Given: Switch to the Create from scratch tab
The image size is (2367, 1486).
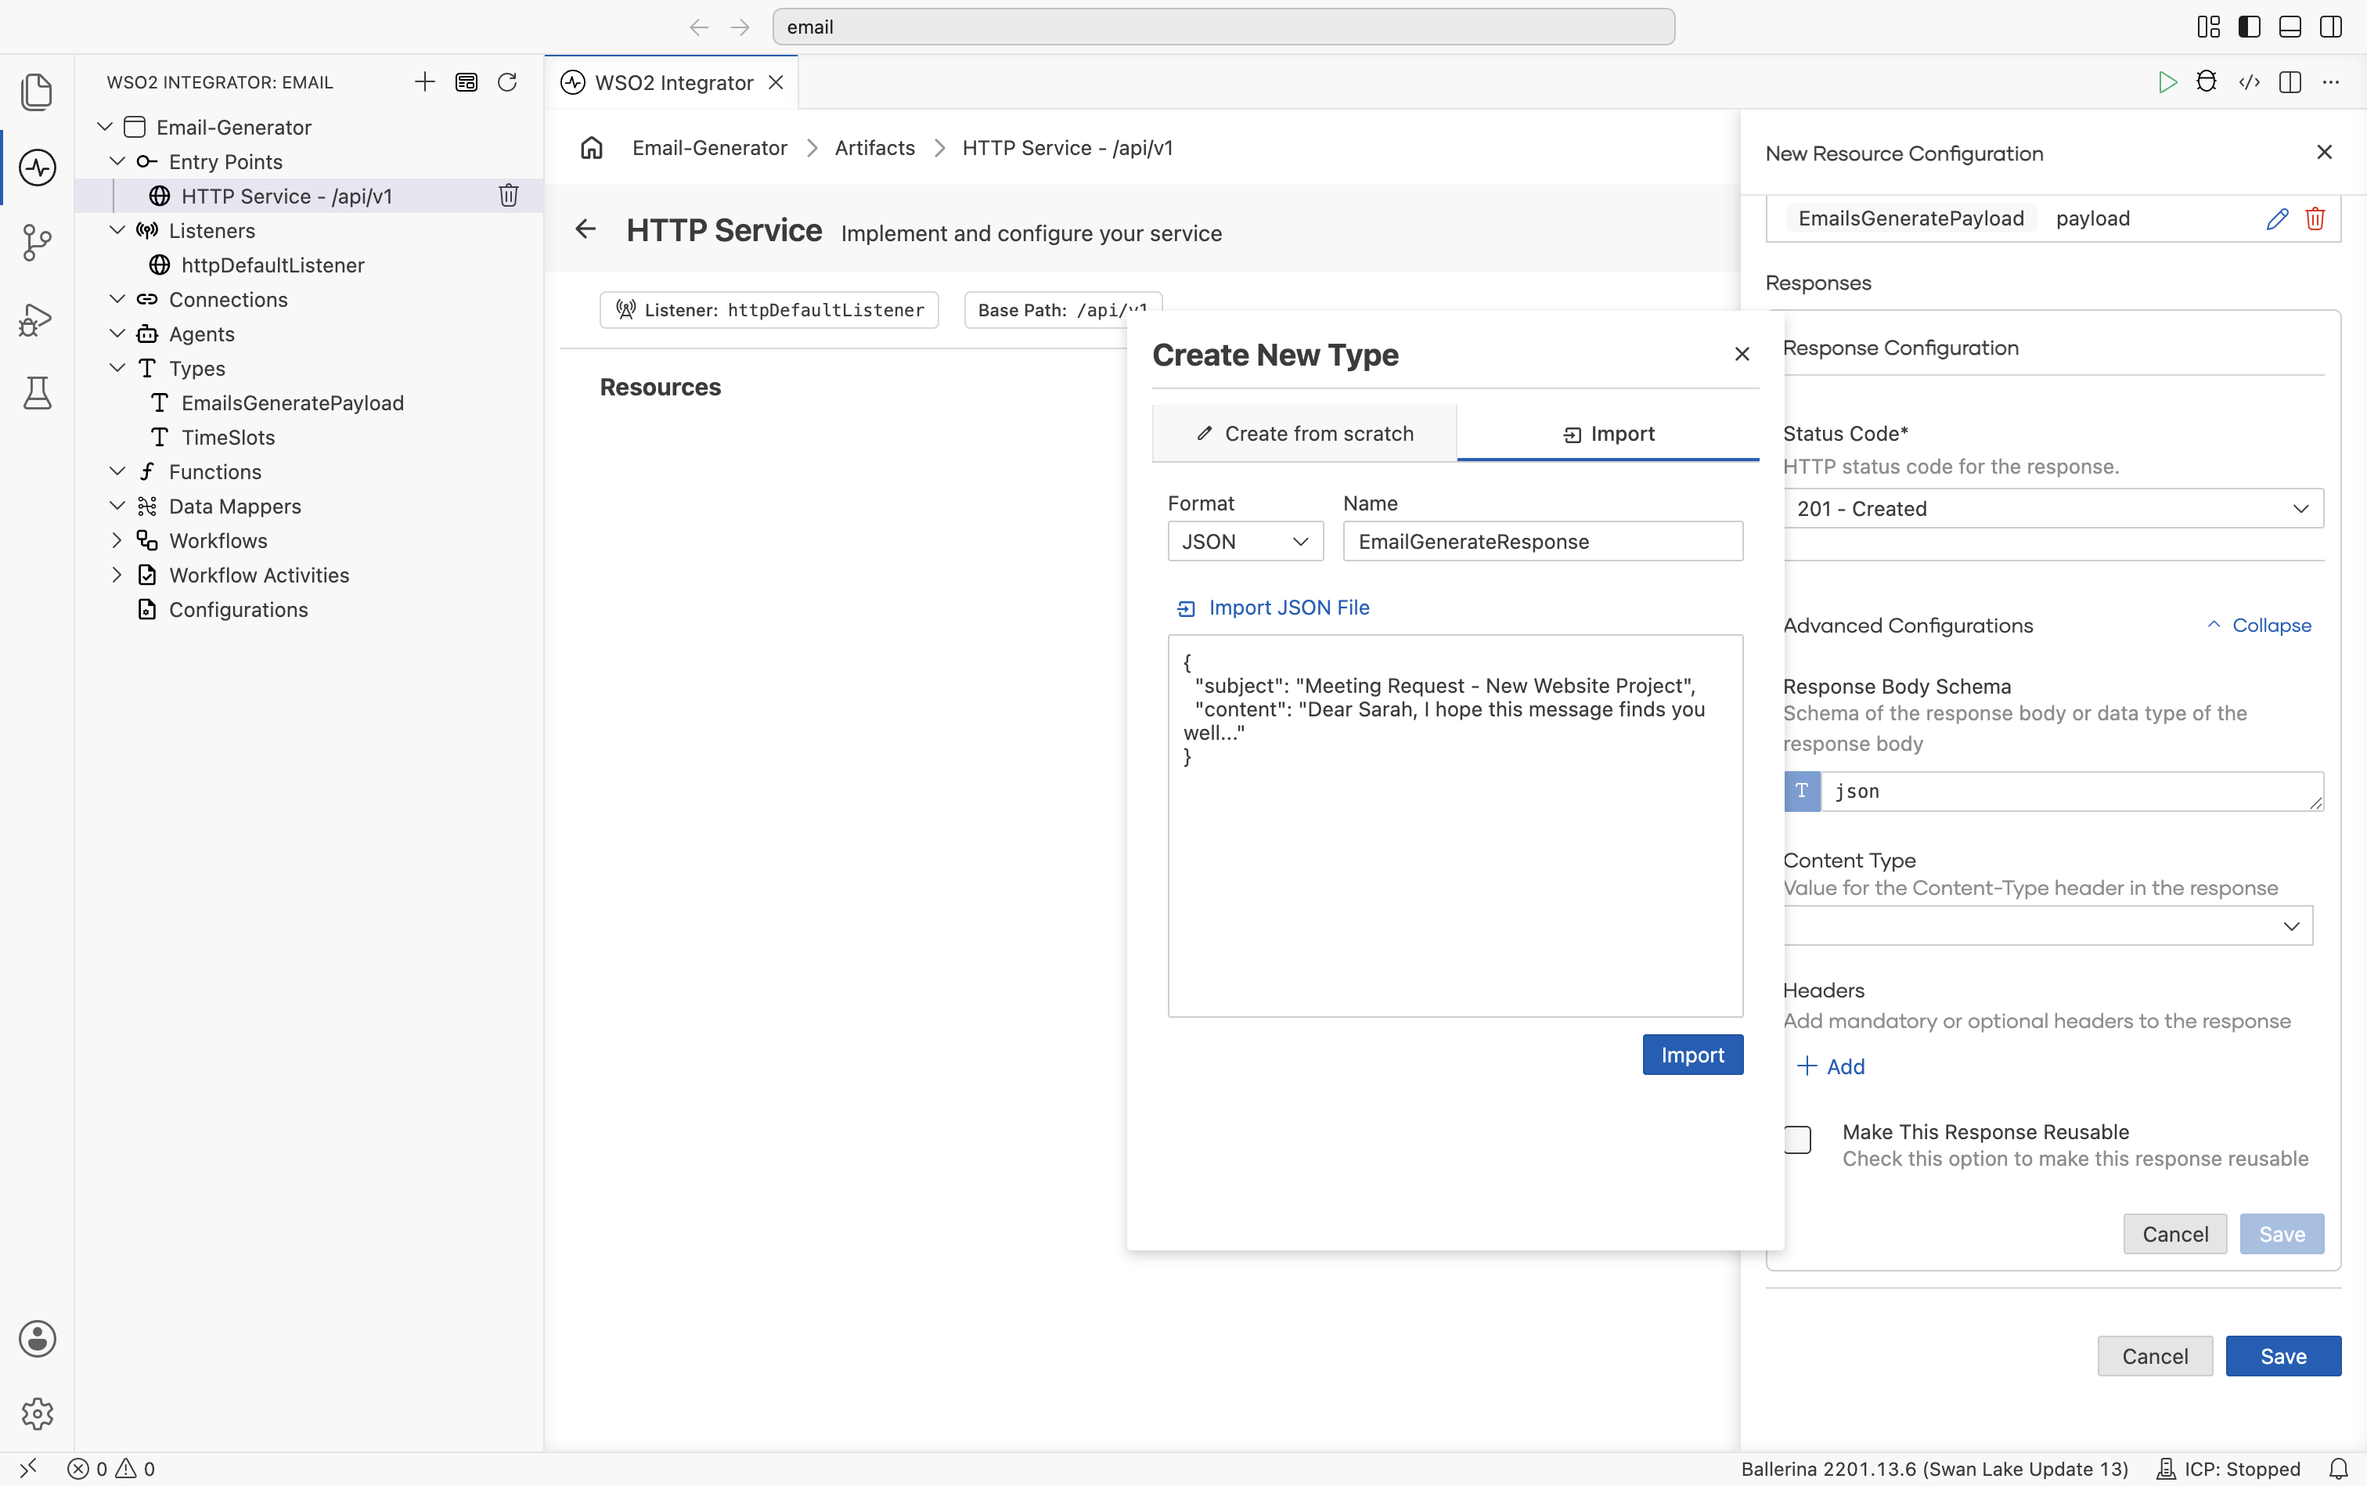Looking at the screenshot, I should [x=1304, y=434].
